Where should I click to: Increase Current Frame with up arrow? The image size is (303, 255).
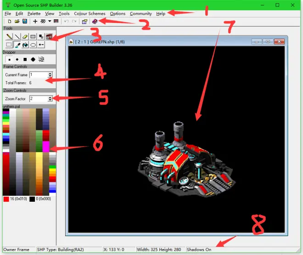pyautogui.click(x=50, y=73)
